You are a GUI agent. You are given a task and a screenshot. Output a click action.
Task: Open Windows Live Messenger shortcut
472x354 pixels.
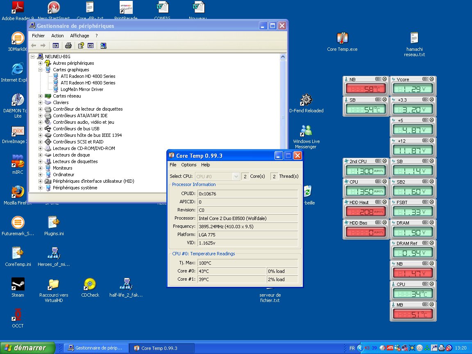pyautogui.click(x=306, y=137)
